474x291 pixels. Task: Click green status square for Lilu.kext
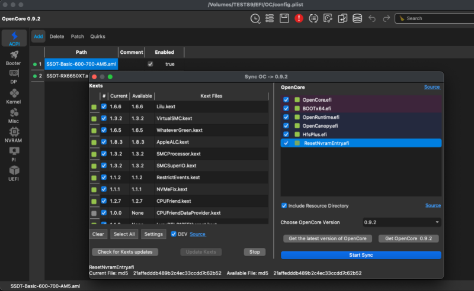[x=94, y=107]
